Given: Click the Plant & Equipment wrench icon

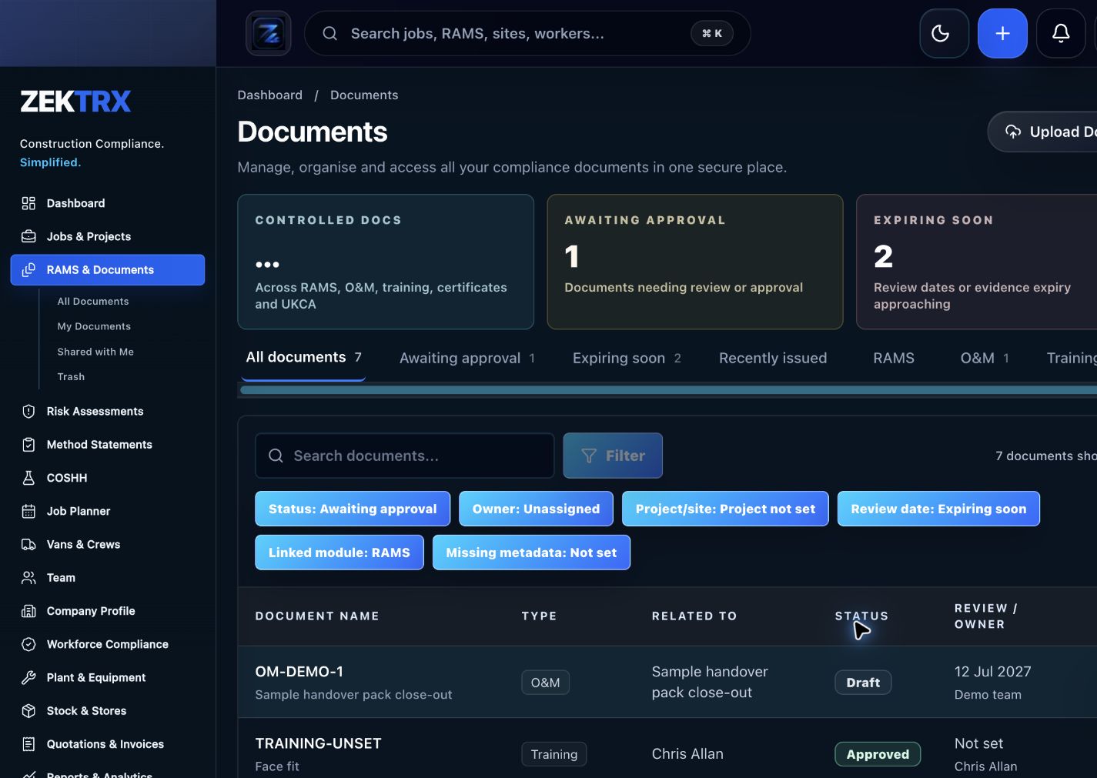Looking at the screenshot, I should click(28, 677).
